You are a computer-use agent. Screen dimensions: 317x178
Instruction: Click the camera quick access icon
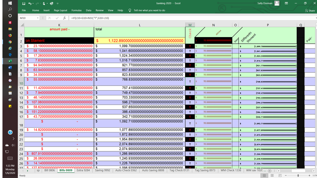pyautogui.click(x=51, y=3)
